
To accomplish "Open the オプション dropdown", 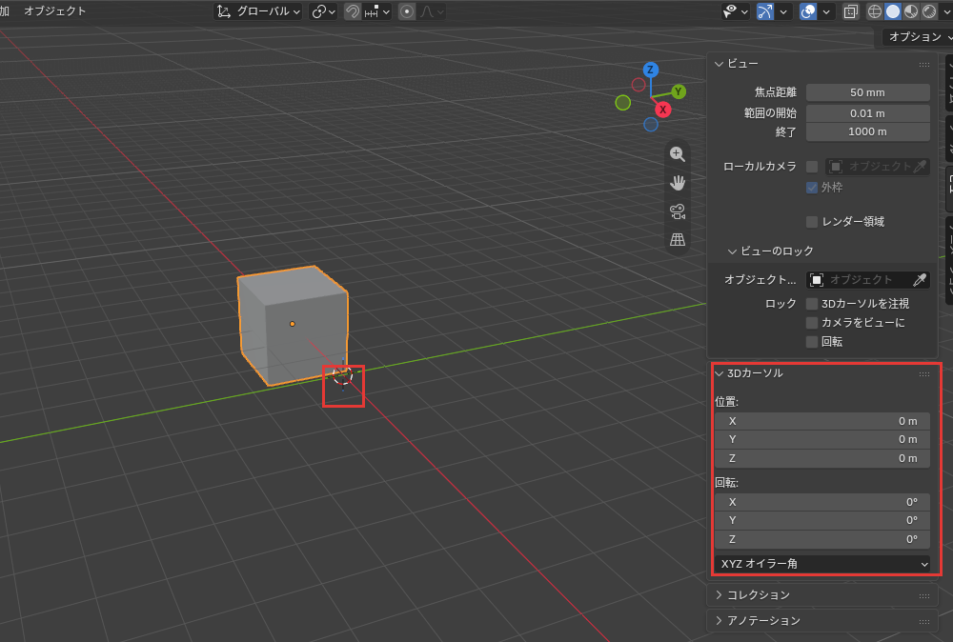I will 918,37.
